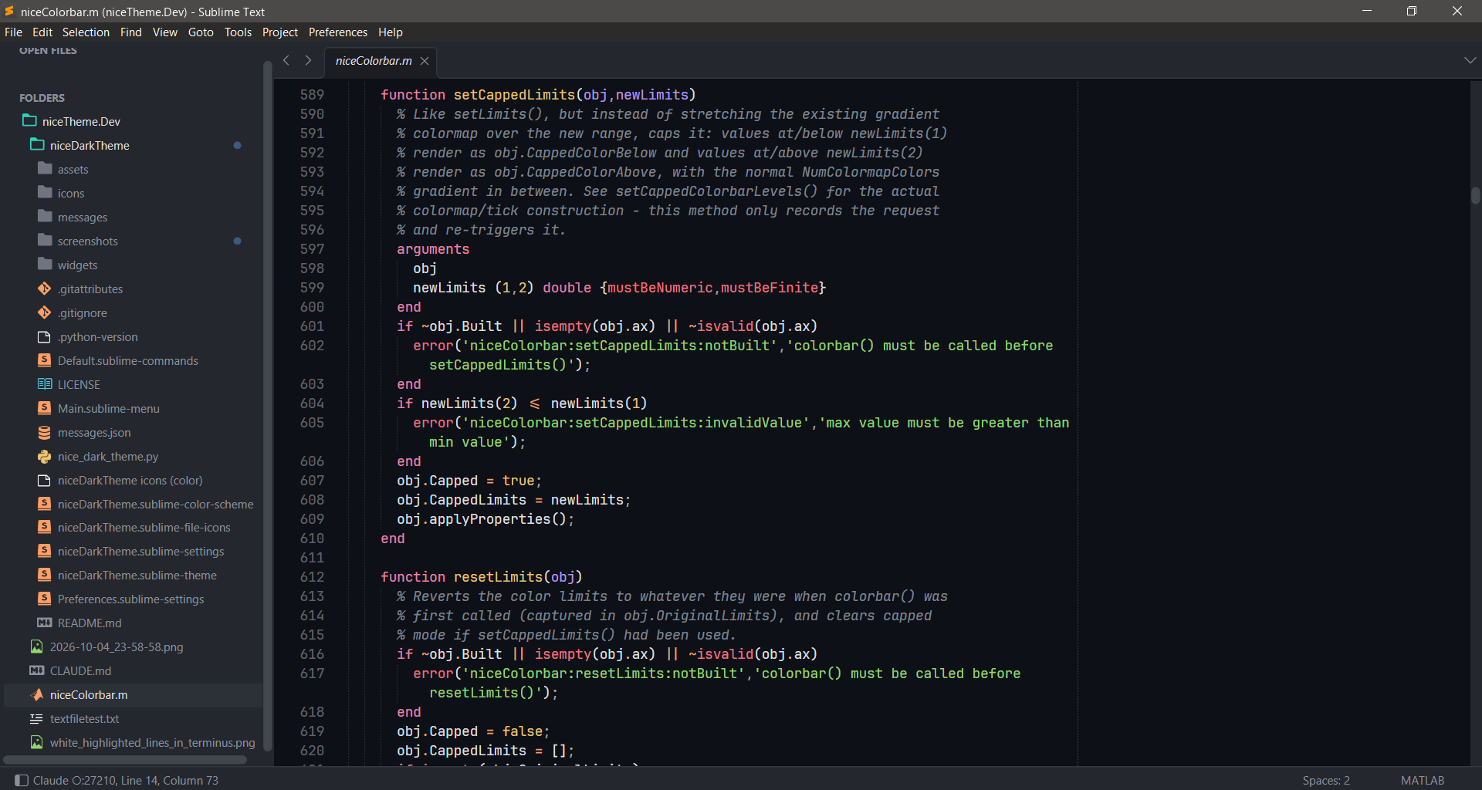Screen dimensions: 1482x790
Task: Click the sidebar vertical scrollbar
Action: pyautogui.click(x=267, y=405)
